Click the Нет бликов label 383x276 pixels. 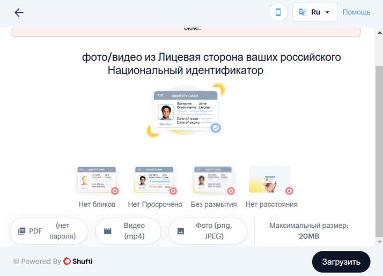click(97, 204)
